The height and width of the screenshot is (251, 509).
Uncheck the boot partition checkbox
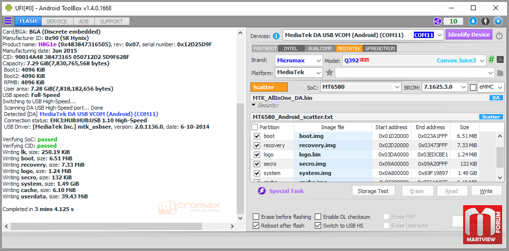(x=257, y=136)
